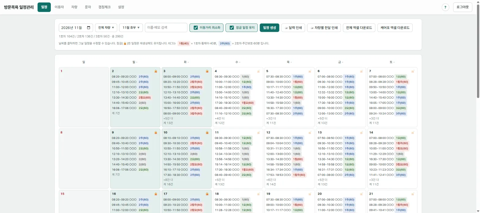This screenshot has height=213, width=480.
Task: Uncheck the 이동거리 최소화 checkbox
Action: tap(196, 28)
